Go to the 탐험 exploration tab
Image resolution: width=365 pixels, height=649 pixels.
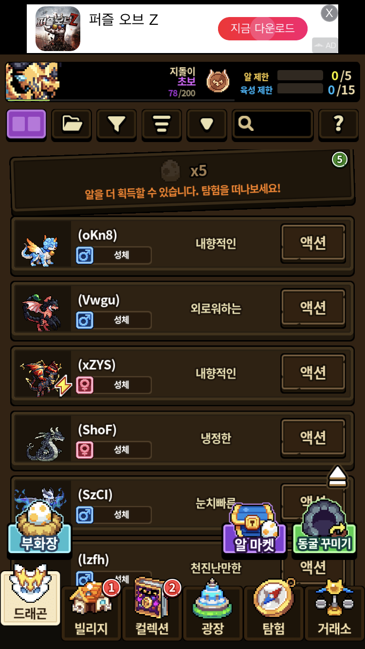(274, 613)
